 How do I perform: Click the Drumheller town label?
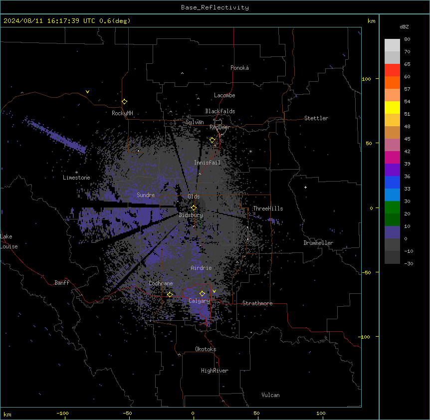(318, 243)
